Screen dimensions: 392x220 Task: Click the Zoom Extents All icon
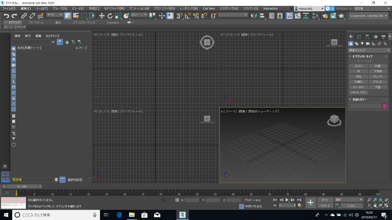(x=387, y=200)
